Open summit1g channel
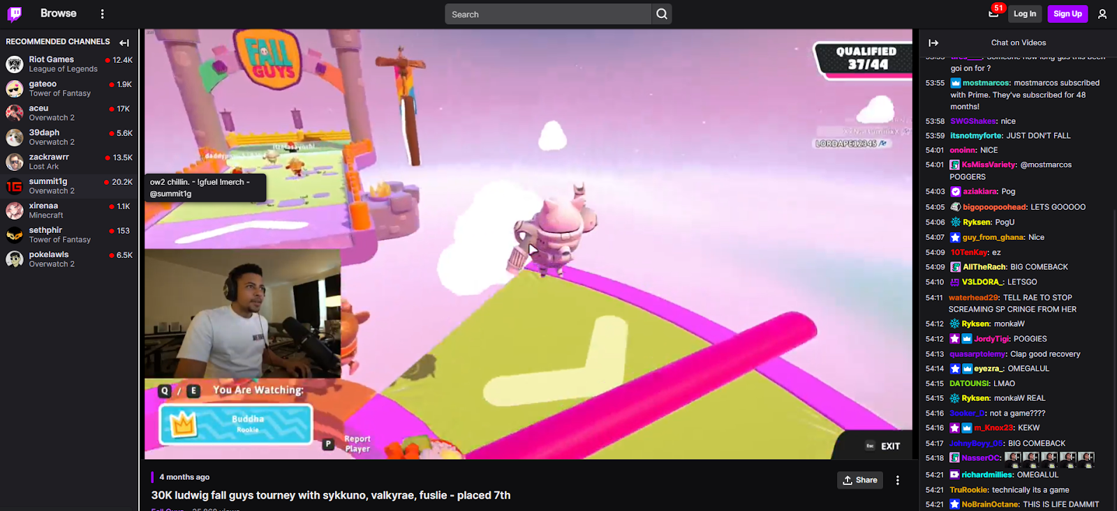Image resolution: width=1117 pixels, height=511 pixels. click(x=69, y=186)
